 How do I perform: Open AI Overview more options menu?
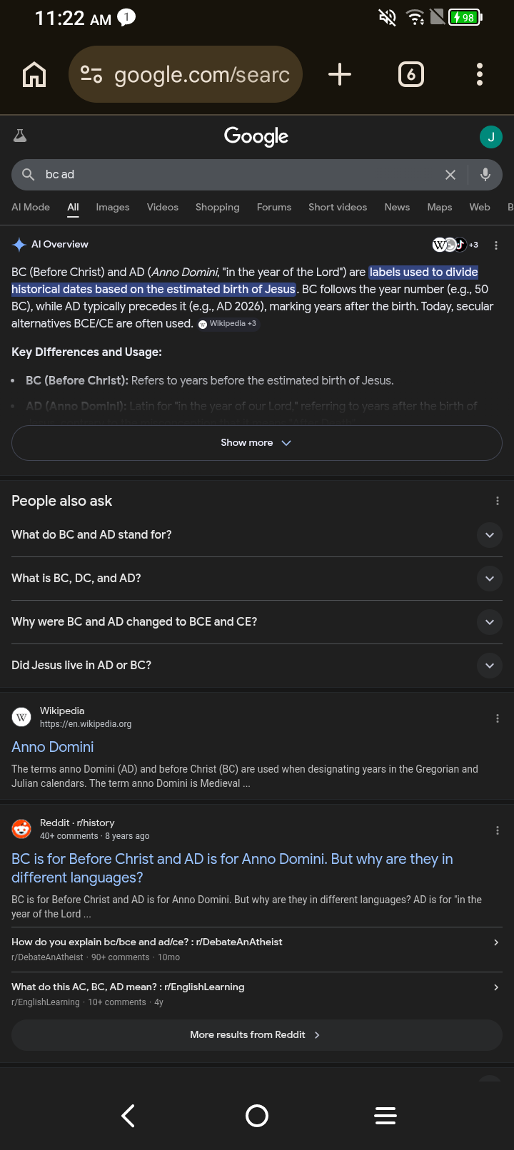(496, 245)
